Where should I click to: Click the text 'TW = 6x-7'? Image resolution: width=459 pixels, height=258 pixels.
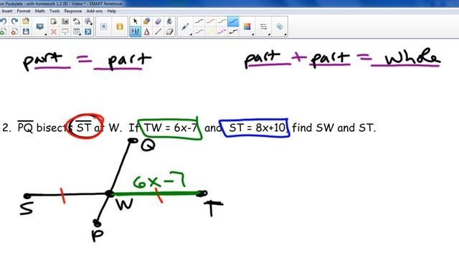(x=171, y=128)
